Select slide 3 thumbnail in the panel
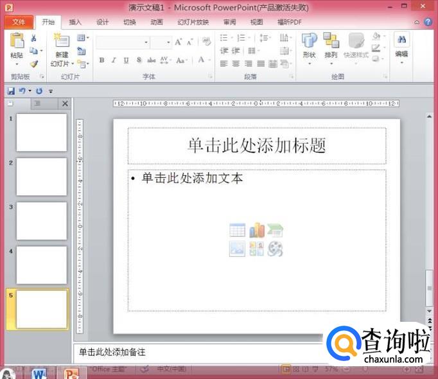Screen dimensions: 438x379 click(41, 220)
